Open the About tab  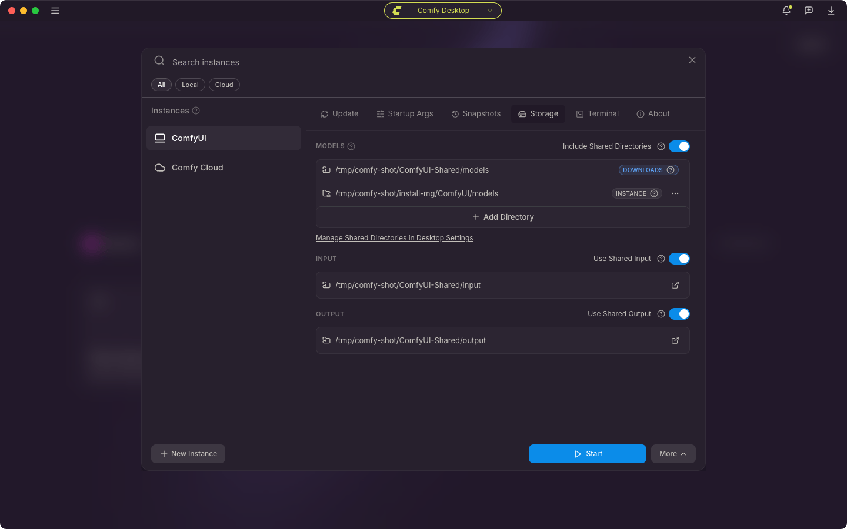click(x=653, y=114)
